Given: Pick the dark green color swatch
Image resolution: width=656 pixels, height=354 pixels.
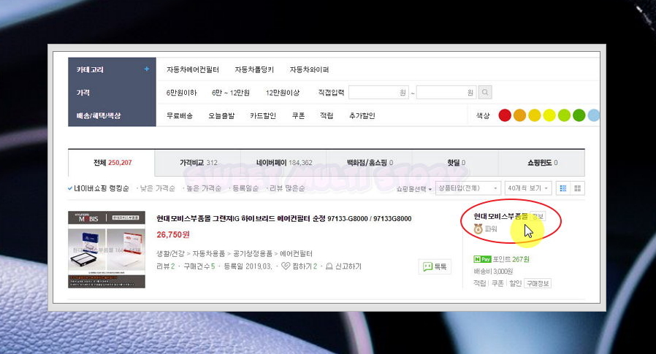Looking at the screenshot, I should (579, 115).
